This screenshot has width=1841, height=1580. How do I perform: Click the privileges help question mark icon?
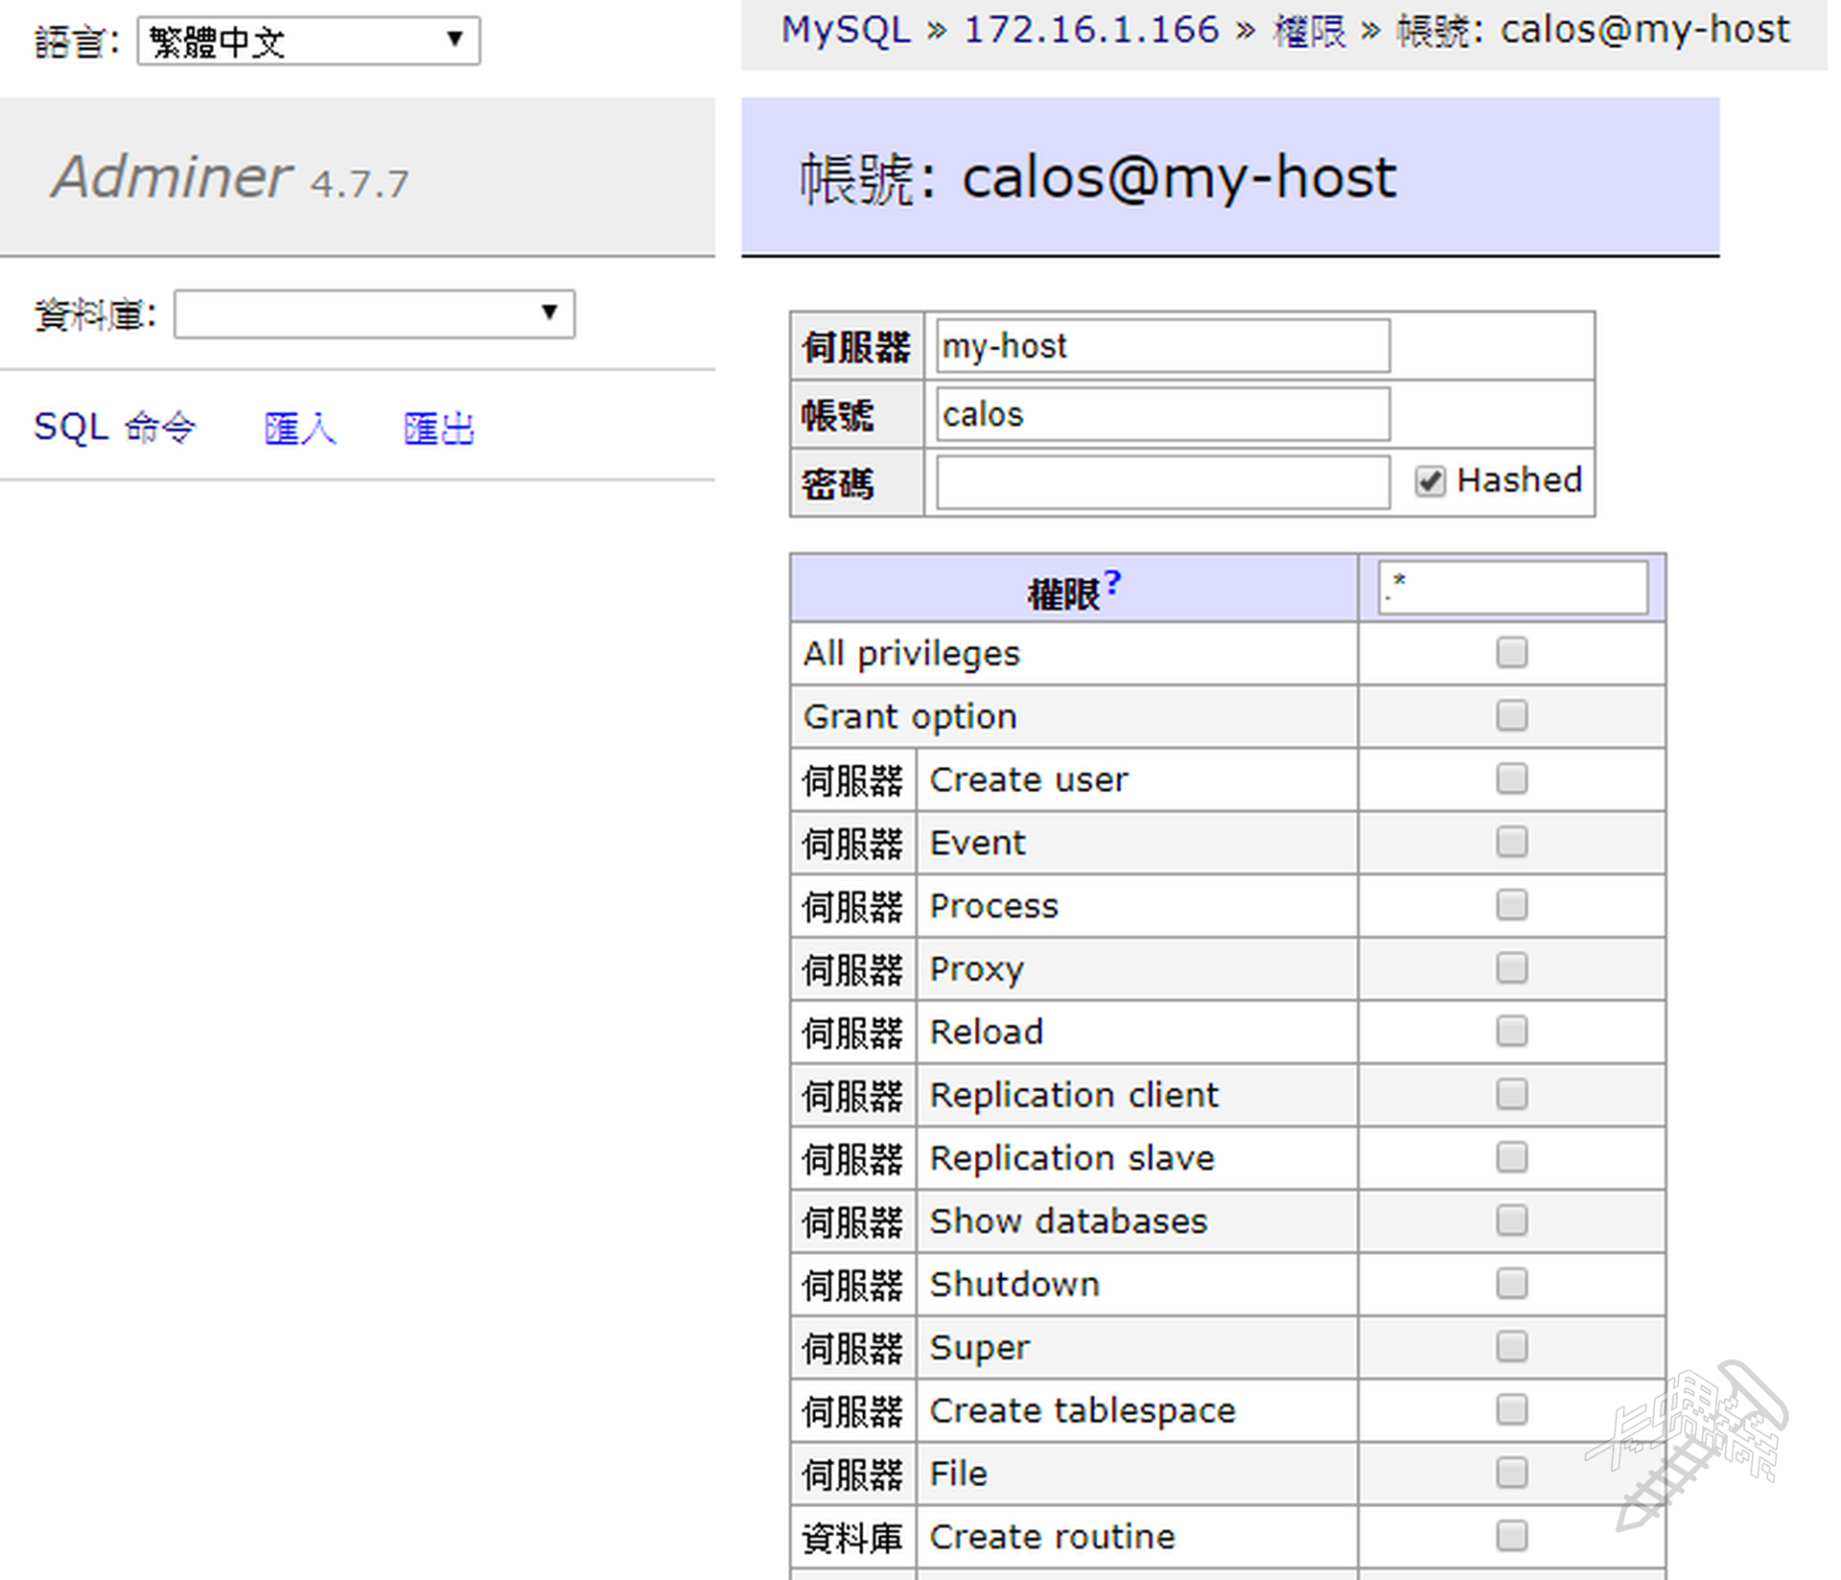tap(1111, 582)
